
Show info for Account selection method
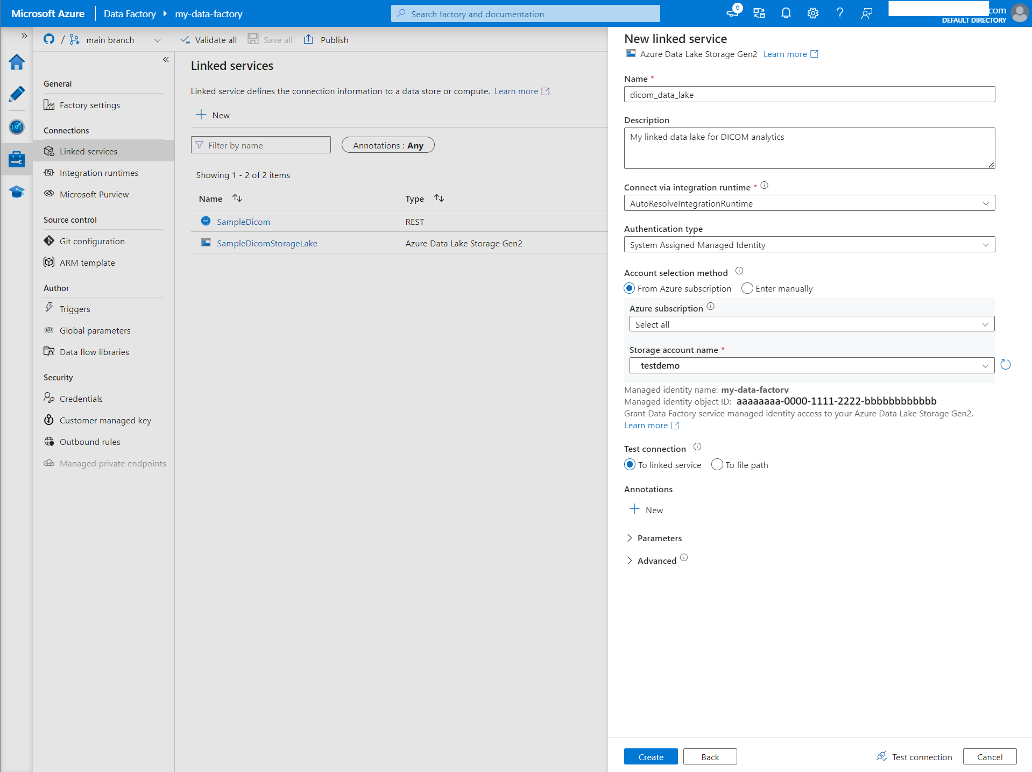point(739,271)
